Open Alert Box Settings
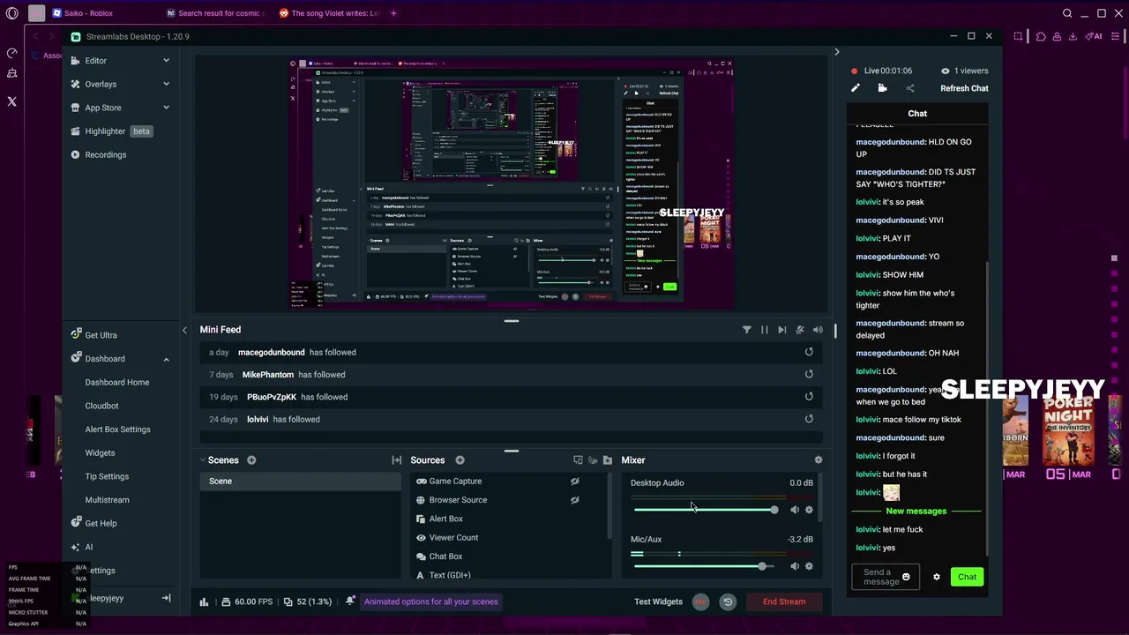The height and width of the screenshot is (635, 1129). (117, 430)
